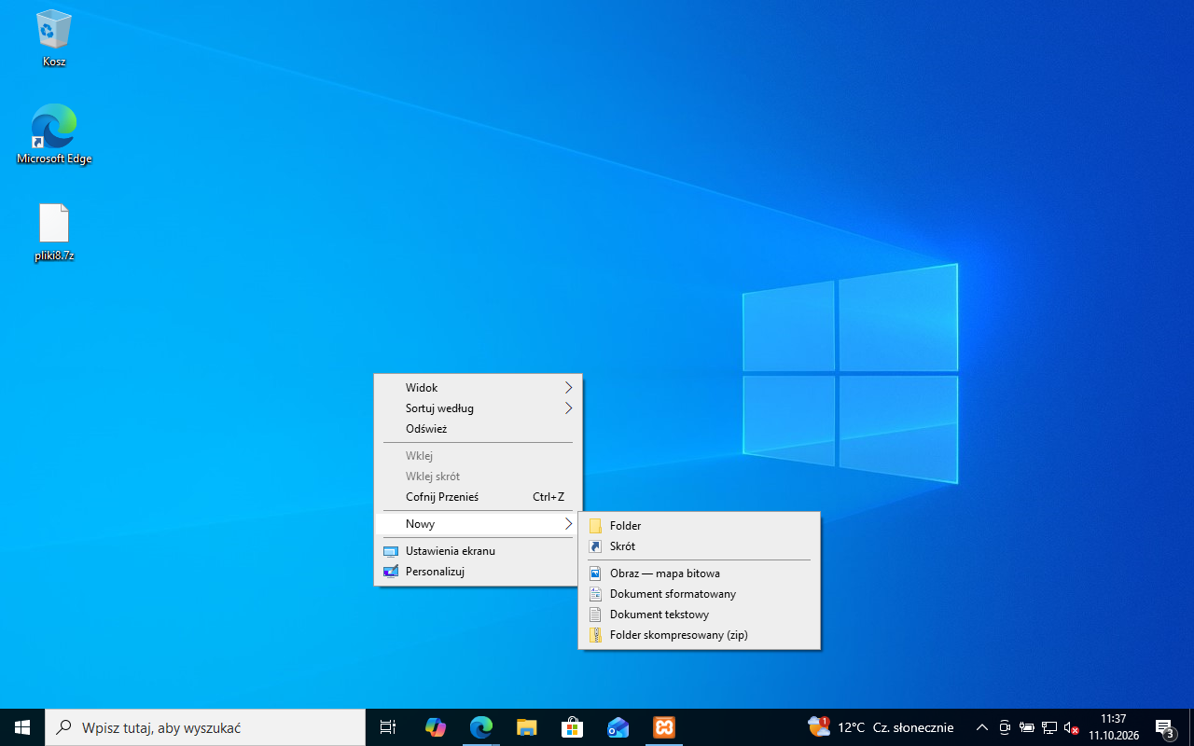Expand the Sortuj według submenu

point(478,408)
